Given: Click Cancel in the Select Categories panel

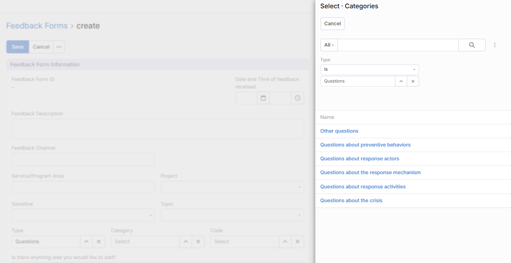Looking at the screenshot, I should pos(332,24).
